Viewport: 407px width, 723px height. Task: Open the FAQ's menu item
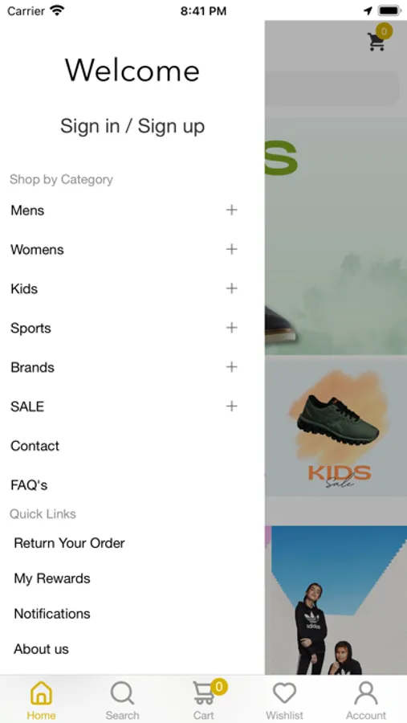pyautogui.click(x=29, y=485)
